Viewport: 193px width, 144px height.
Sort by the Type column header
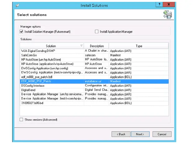click(x=139, y=46)
